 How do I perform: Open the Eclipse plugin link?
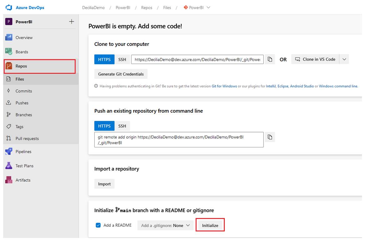point(283,86)
